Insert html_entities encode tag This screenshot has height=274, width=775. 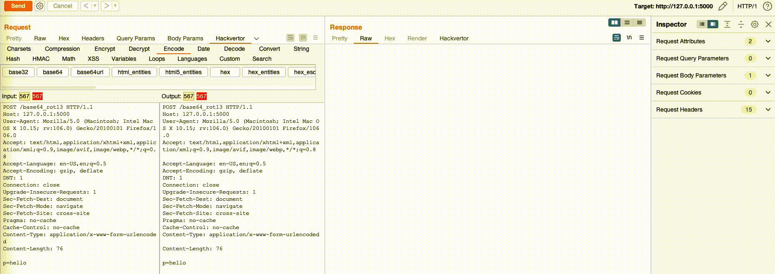(x=134, y=72)
